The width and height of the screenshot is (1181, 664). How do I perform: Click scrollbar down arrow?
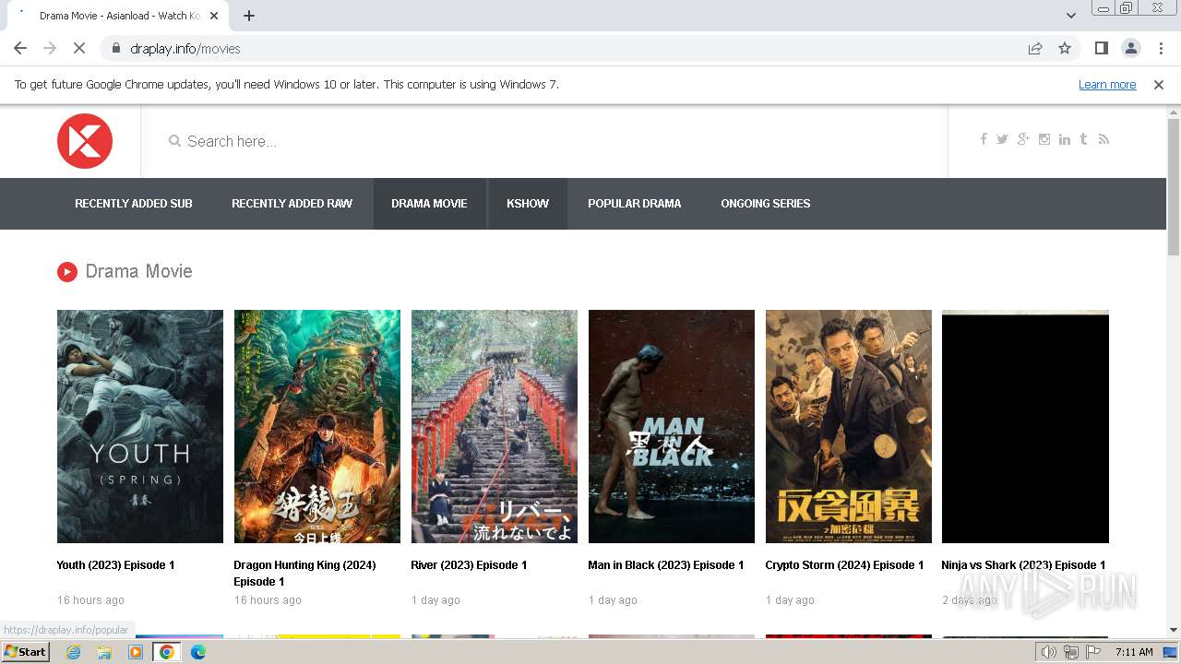point(1174,630)
